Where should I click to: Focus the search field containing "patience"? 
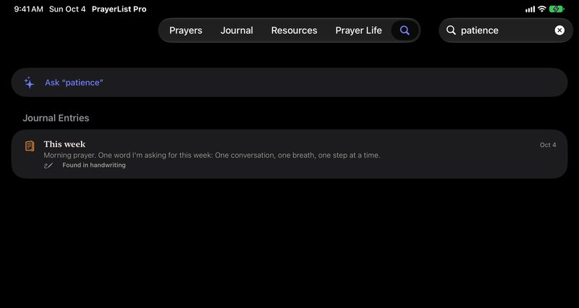[x=505, y=30]
